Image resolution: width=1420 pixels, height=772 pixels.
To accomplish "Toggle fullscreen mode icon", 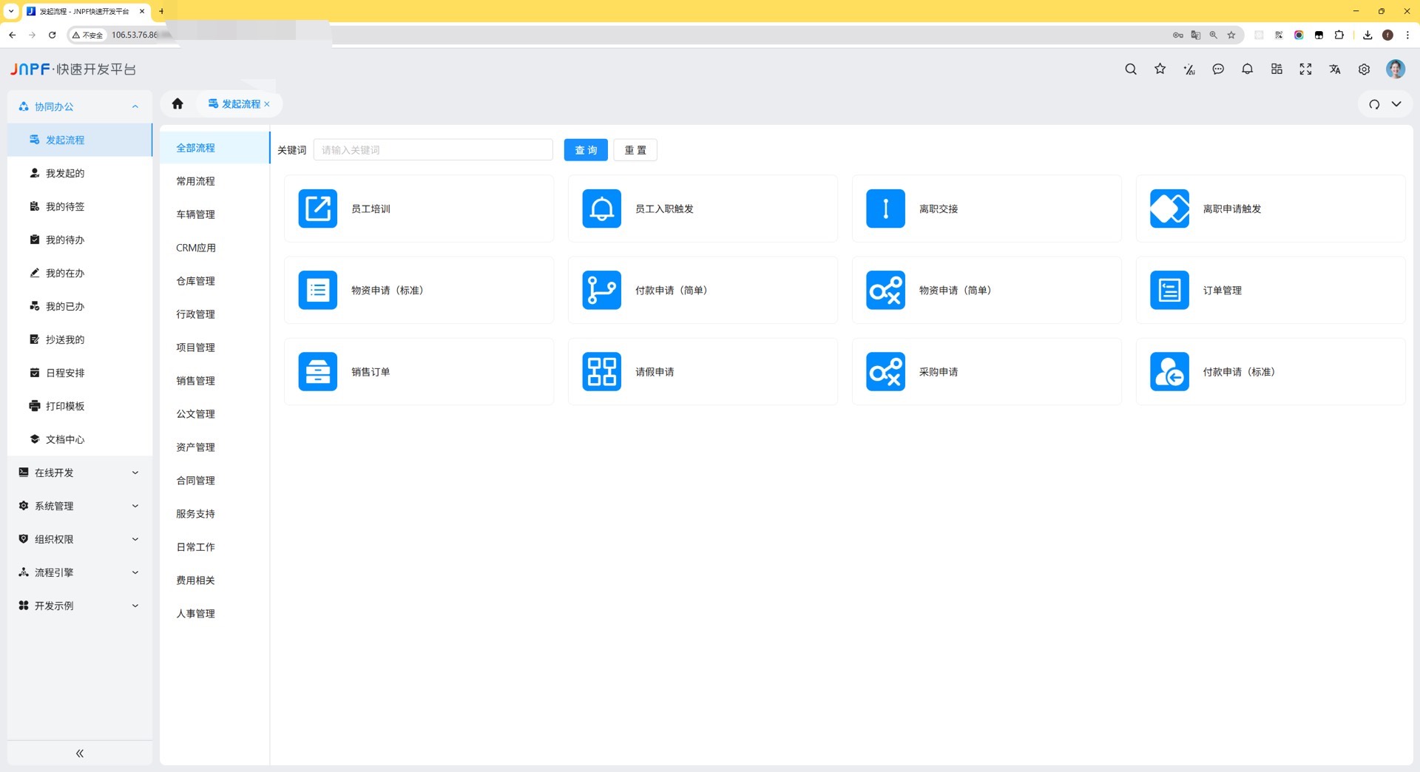I will (1305, 70).
